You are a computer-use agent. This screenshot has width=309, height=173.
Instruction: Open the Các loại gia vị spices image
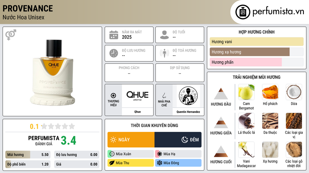click(x=294, y=121)
